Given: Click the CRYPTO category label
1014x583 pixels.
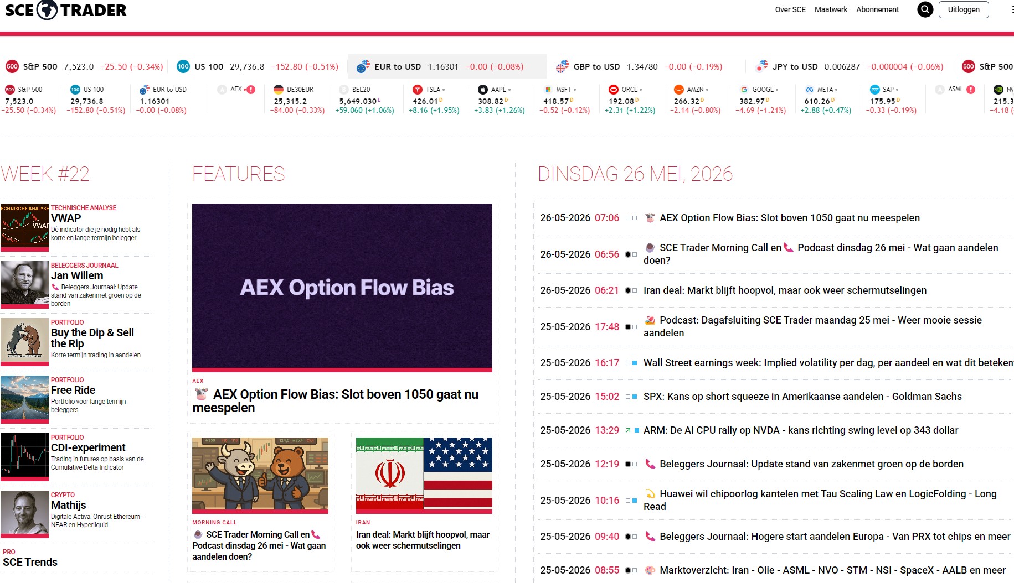Looking at the screenshot, I should tap(63, 495).
